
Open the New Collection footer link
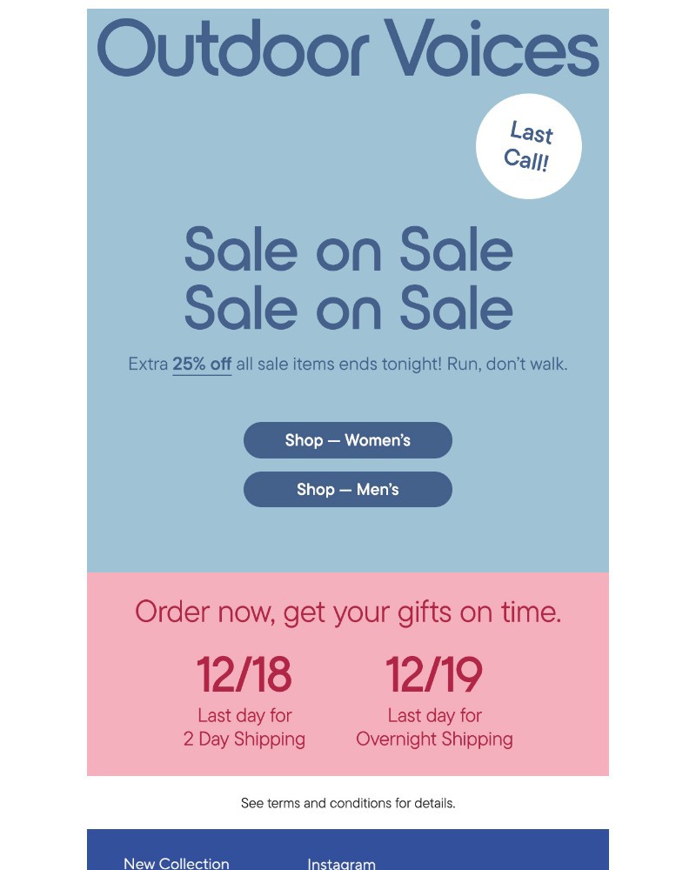(176, 862)
